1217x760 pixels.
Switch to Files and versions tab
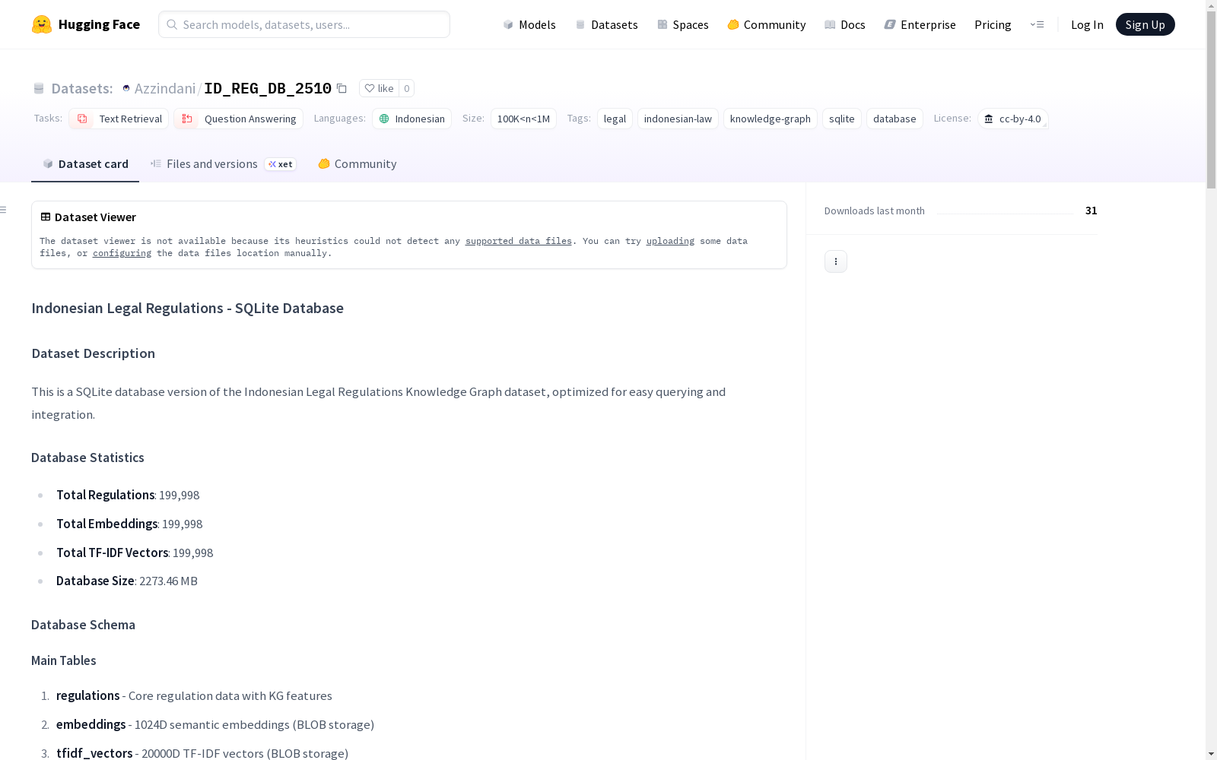(x=223, y=163)
